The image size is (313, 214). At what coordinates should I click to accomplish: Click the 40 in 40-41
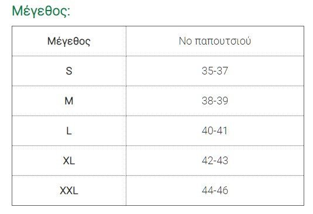tap(207, 131)
